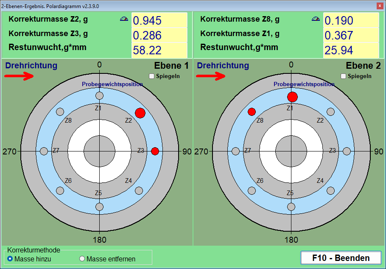Click the gauge icon beside Korrekturmasse Z8
The height and width of the screenshot is (269, 386).
tap(316, 19)
